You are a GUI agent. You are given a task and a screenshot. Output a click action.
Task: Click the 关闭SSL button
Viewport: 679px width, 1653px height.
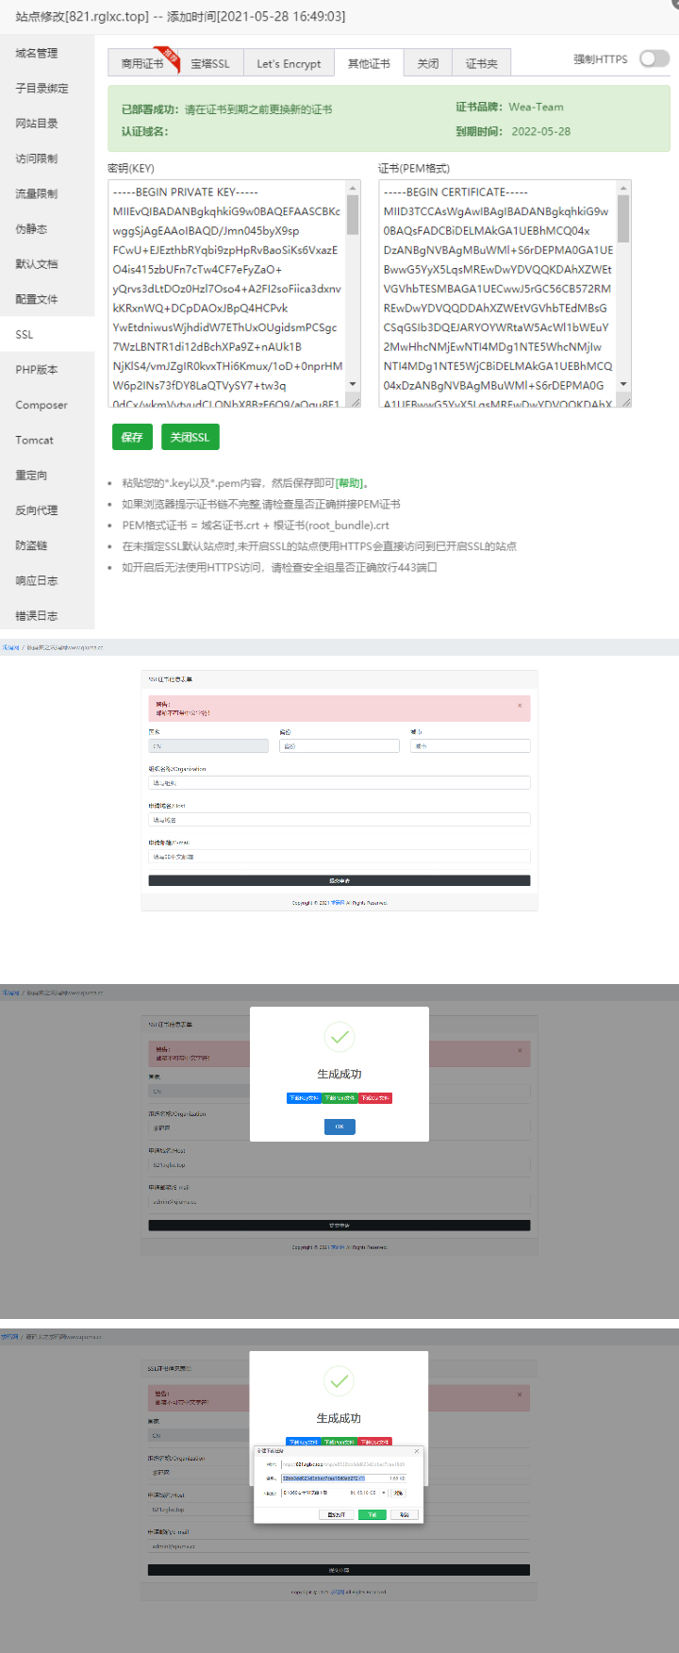tap(190, 437)
